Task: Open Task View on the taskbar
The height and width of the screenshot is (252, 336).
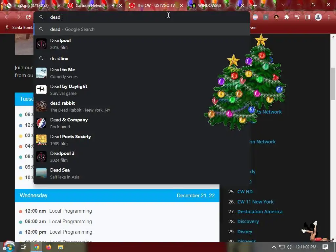Action: [x=23, y=247]
